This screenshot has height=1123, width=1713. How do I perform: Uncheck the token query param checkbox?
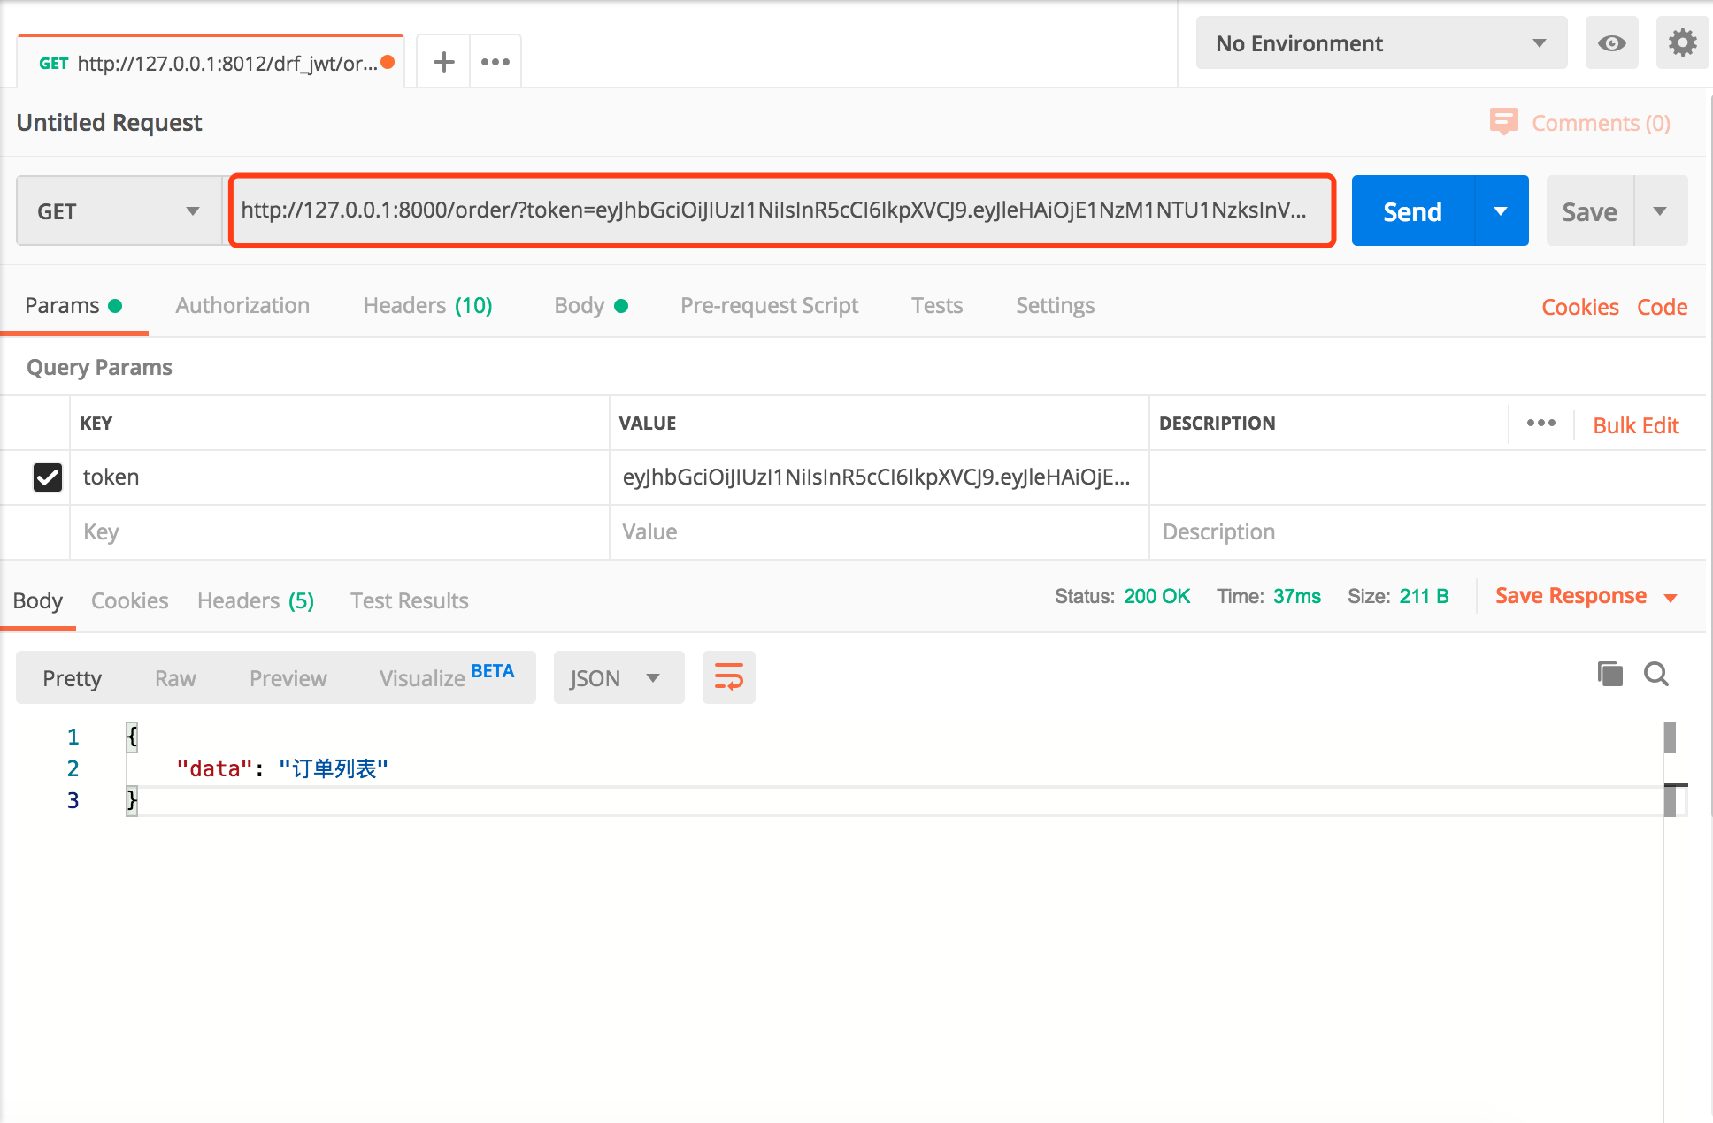point(48,477)
